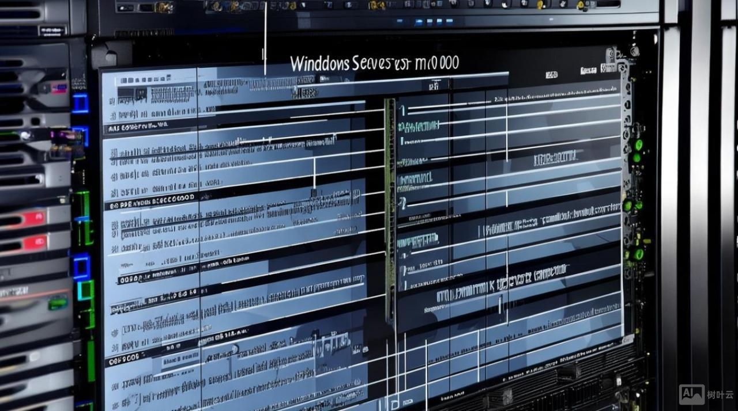Click the topmost green LED indicator on right

(638, 144)
